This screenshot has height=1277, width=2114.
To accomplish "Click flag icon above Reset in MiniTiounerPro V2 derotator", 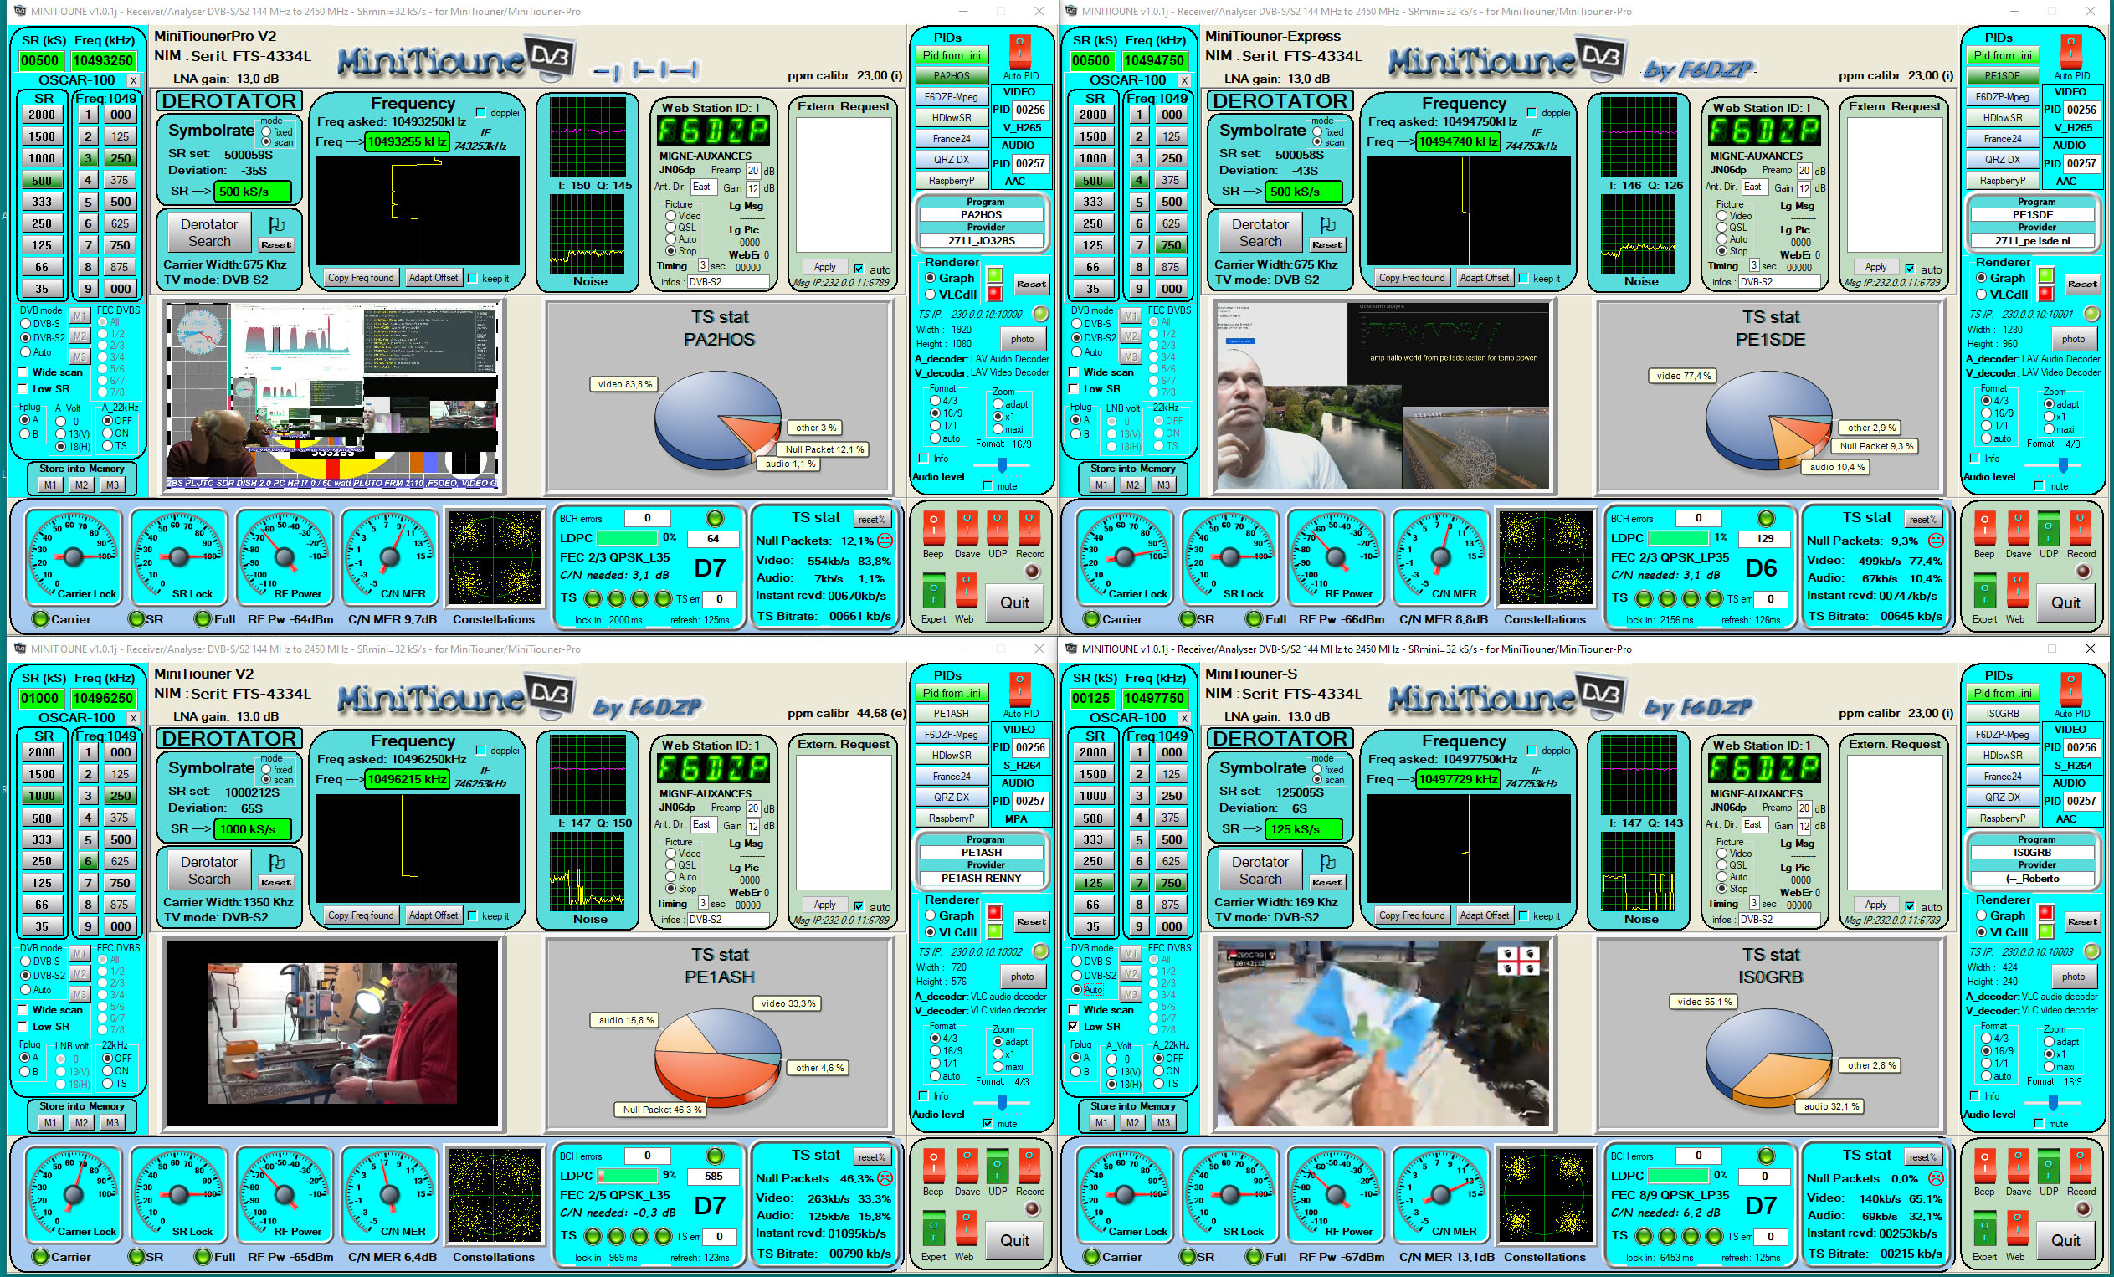I will click(x=276, y=225).
